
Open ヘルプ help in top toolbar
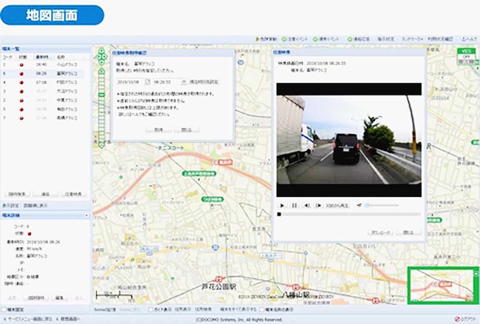pyautogui.click(x=468, y=39)
